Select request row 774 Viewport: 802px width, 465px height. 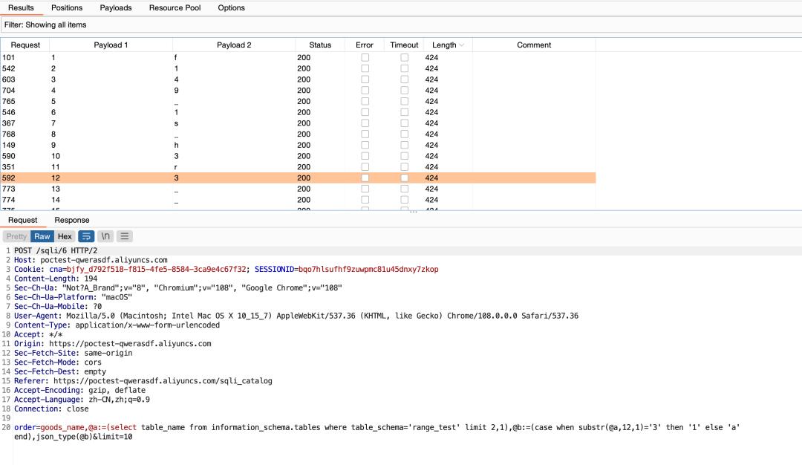click(299, 200)
